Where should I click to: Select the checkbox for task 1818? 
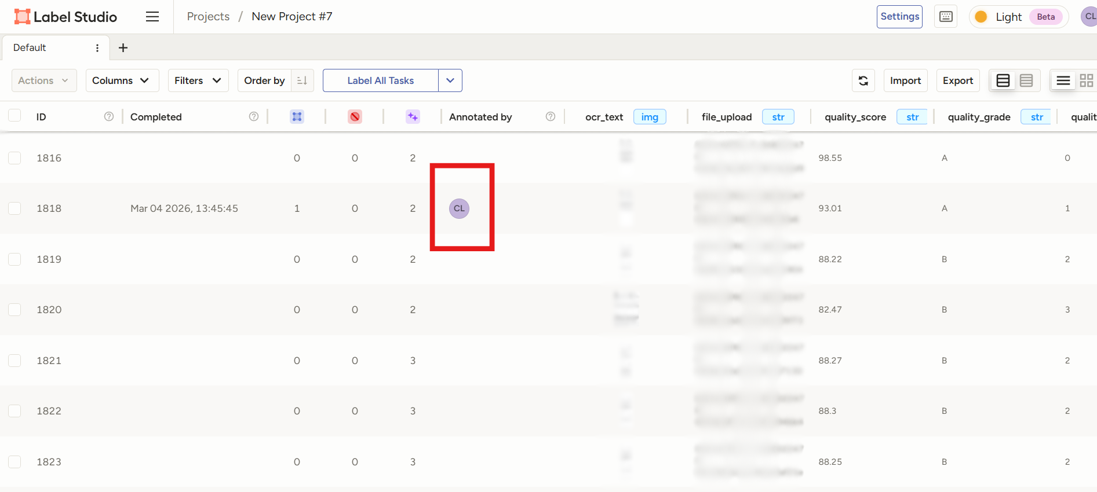click(x=14, y=208)
